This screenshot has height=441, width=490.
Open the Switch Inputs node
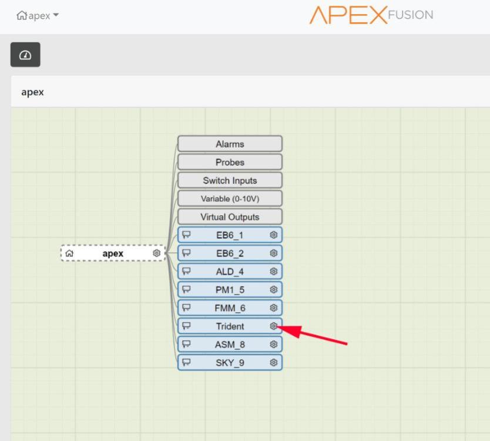(230, 181)
